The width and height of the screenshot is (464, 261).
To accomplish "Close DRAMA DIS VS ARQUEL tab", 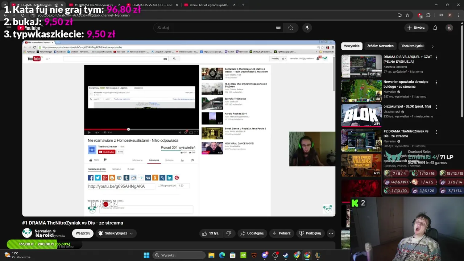I will coord(177,5).
